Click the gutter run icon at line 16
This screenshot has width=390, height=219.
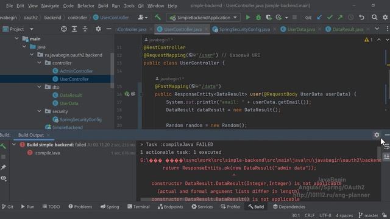coord(127,94)
